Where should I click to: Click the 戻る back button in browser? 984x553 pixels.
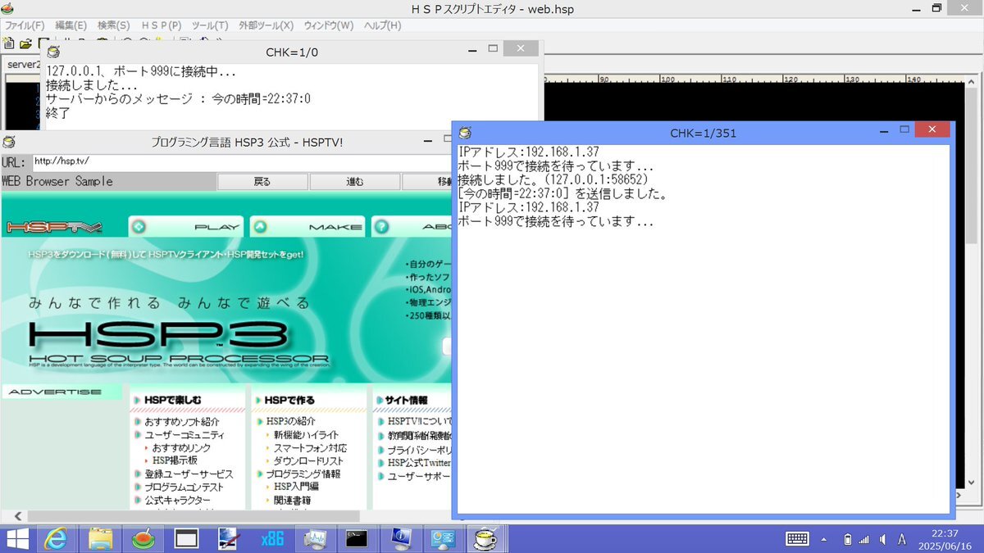262,181
